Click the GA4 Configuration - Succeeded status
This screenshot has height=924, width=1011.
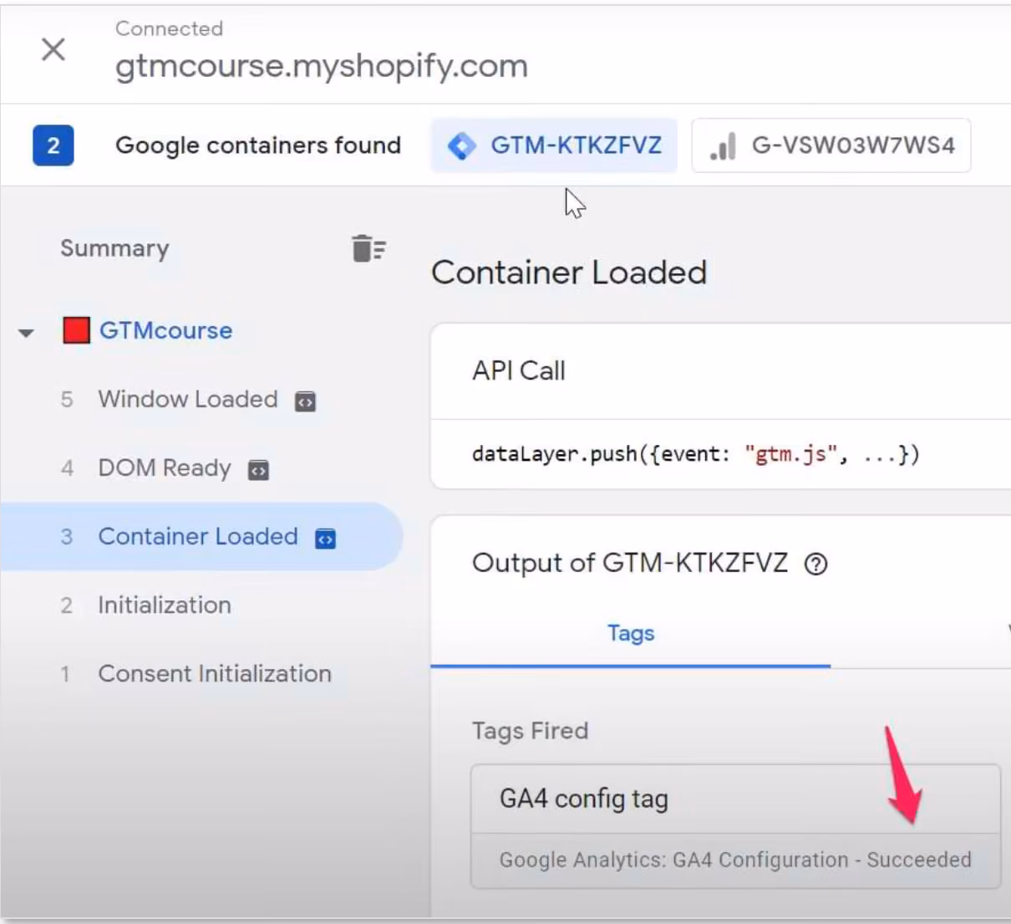point(735,860)
